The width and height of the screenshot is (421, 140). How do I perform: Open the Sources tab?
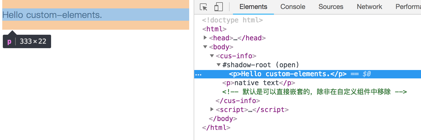(x=331, y=7)
